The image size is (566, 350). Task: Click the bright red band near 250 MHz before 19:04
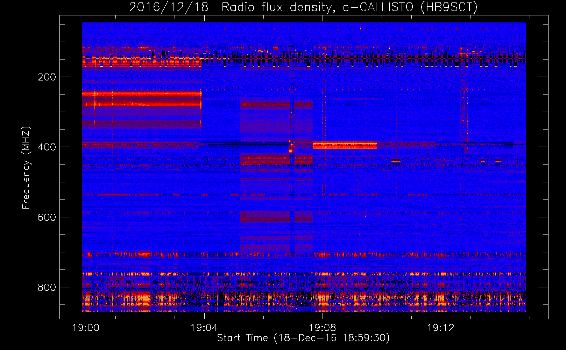tap(142, 94)
